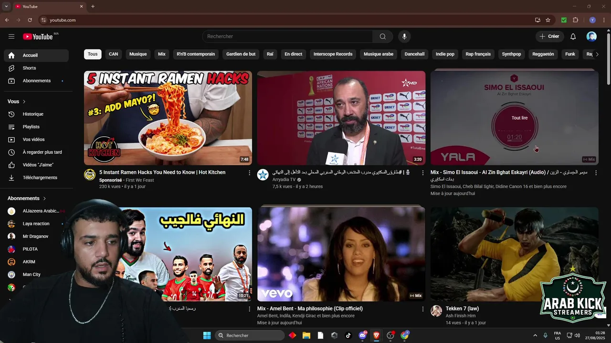Image resolution: width=611 pixels, height=343 pixels.
Task: Click Arryadia TV channel avatar
Action: pyautogui.click(x=263, y=175)
